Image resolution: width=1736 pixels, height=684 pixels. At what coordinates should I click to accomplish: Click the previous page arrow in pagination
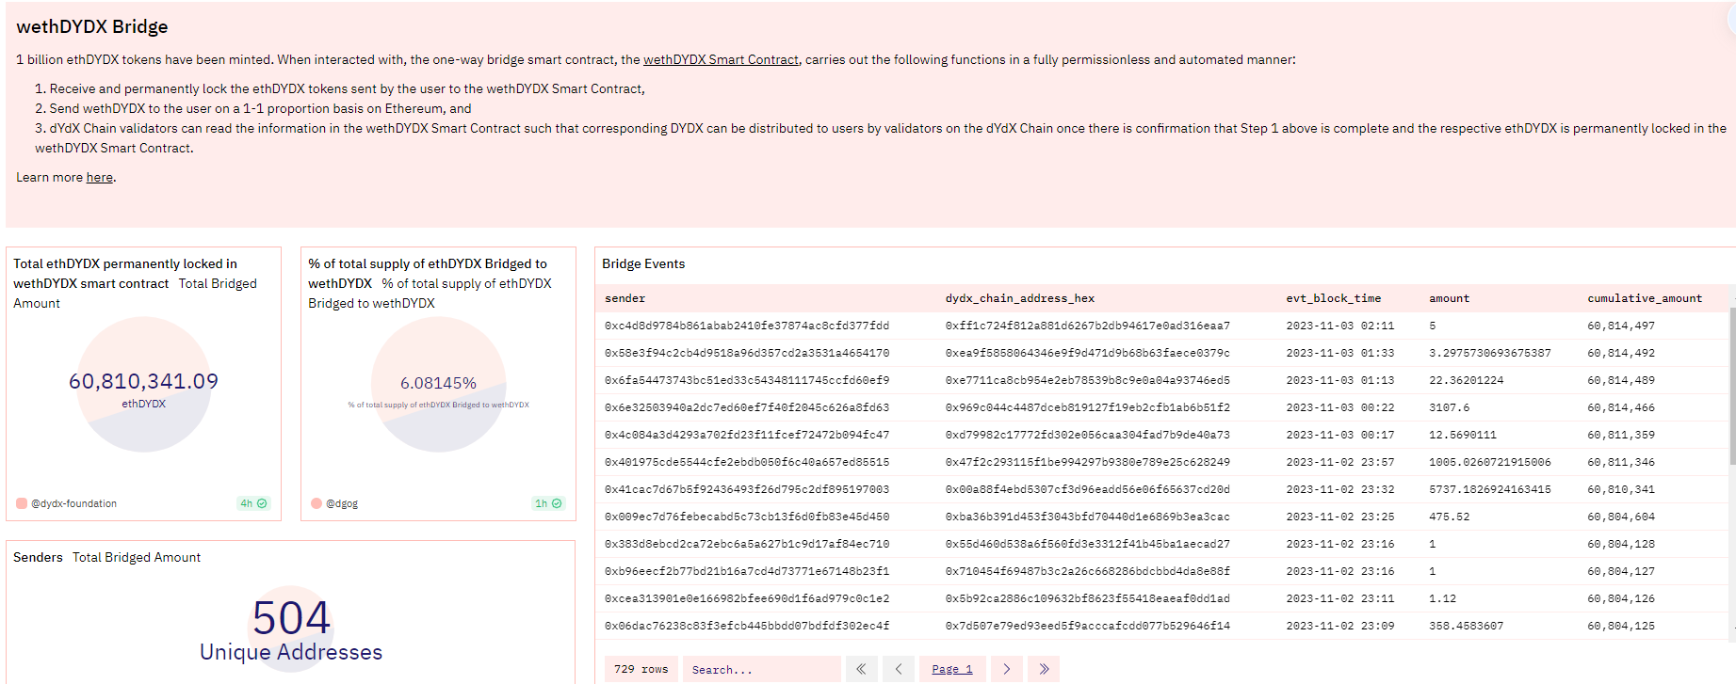coord(899,669)
